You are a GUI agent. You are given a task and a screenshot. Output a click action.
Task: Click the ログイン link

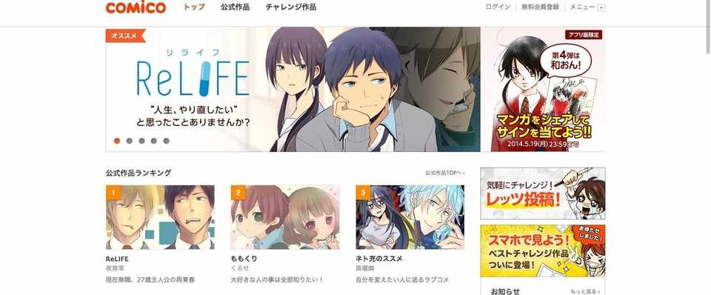498,7
